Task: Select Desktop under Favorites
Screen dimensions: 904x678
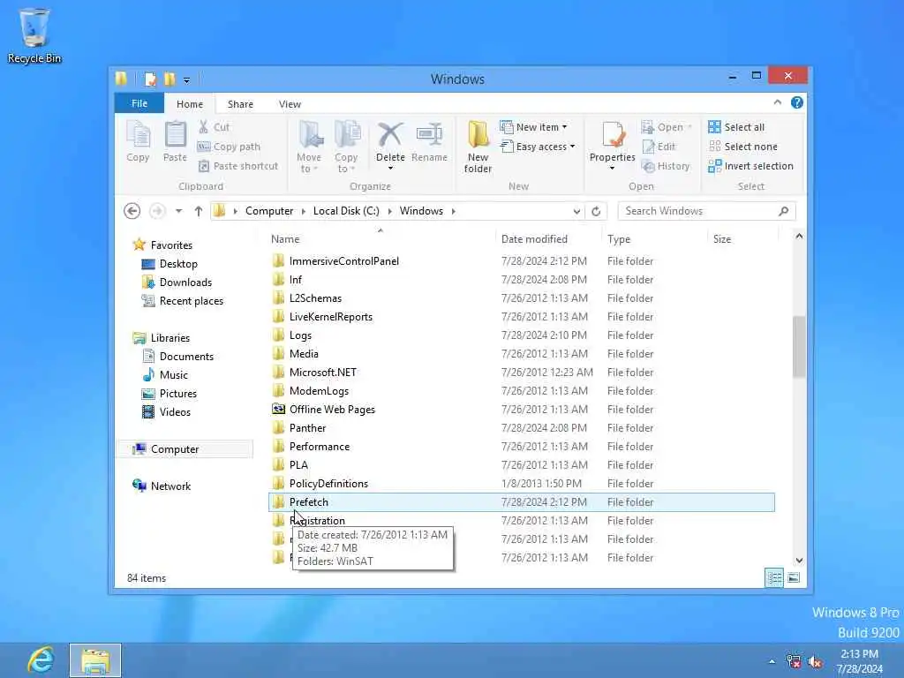Action: click(x=169, y=263)
